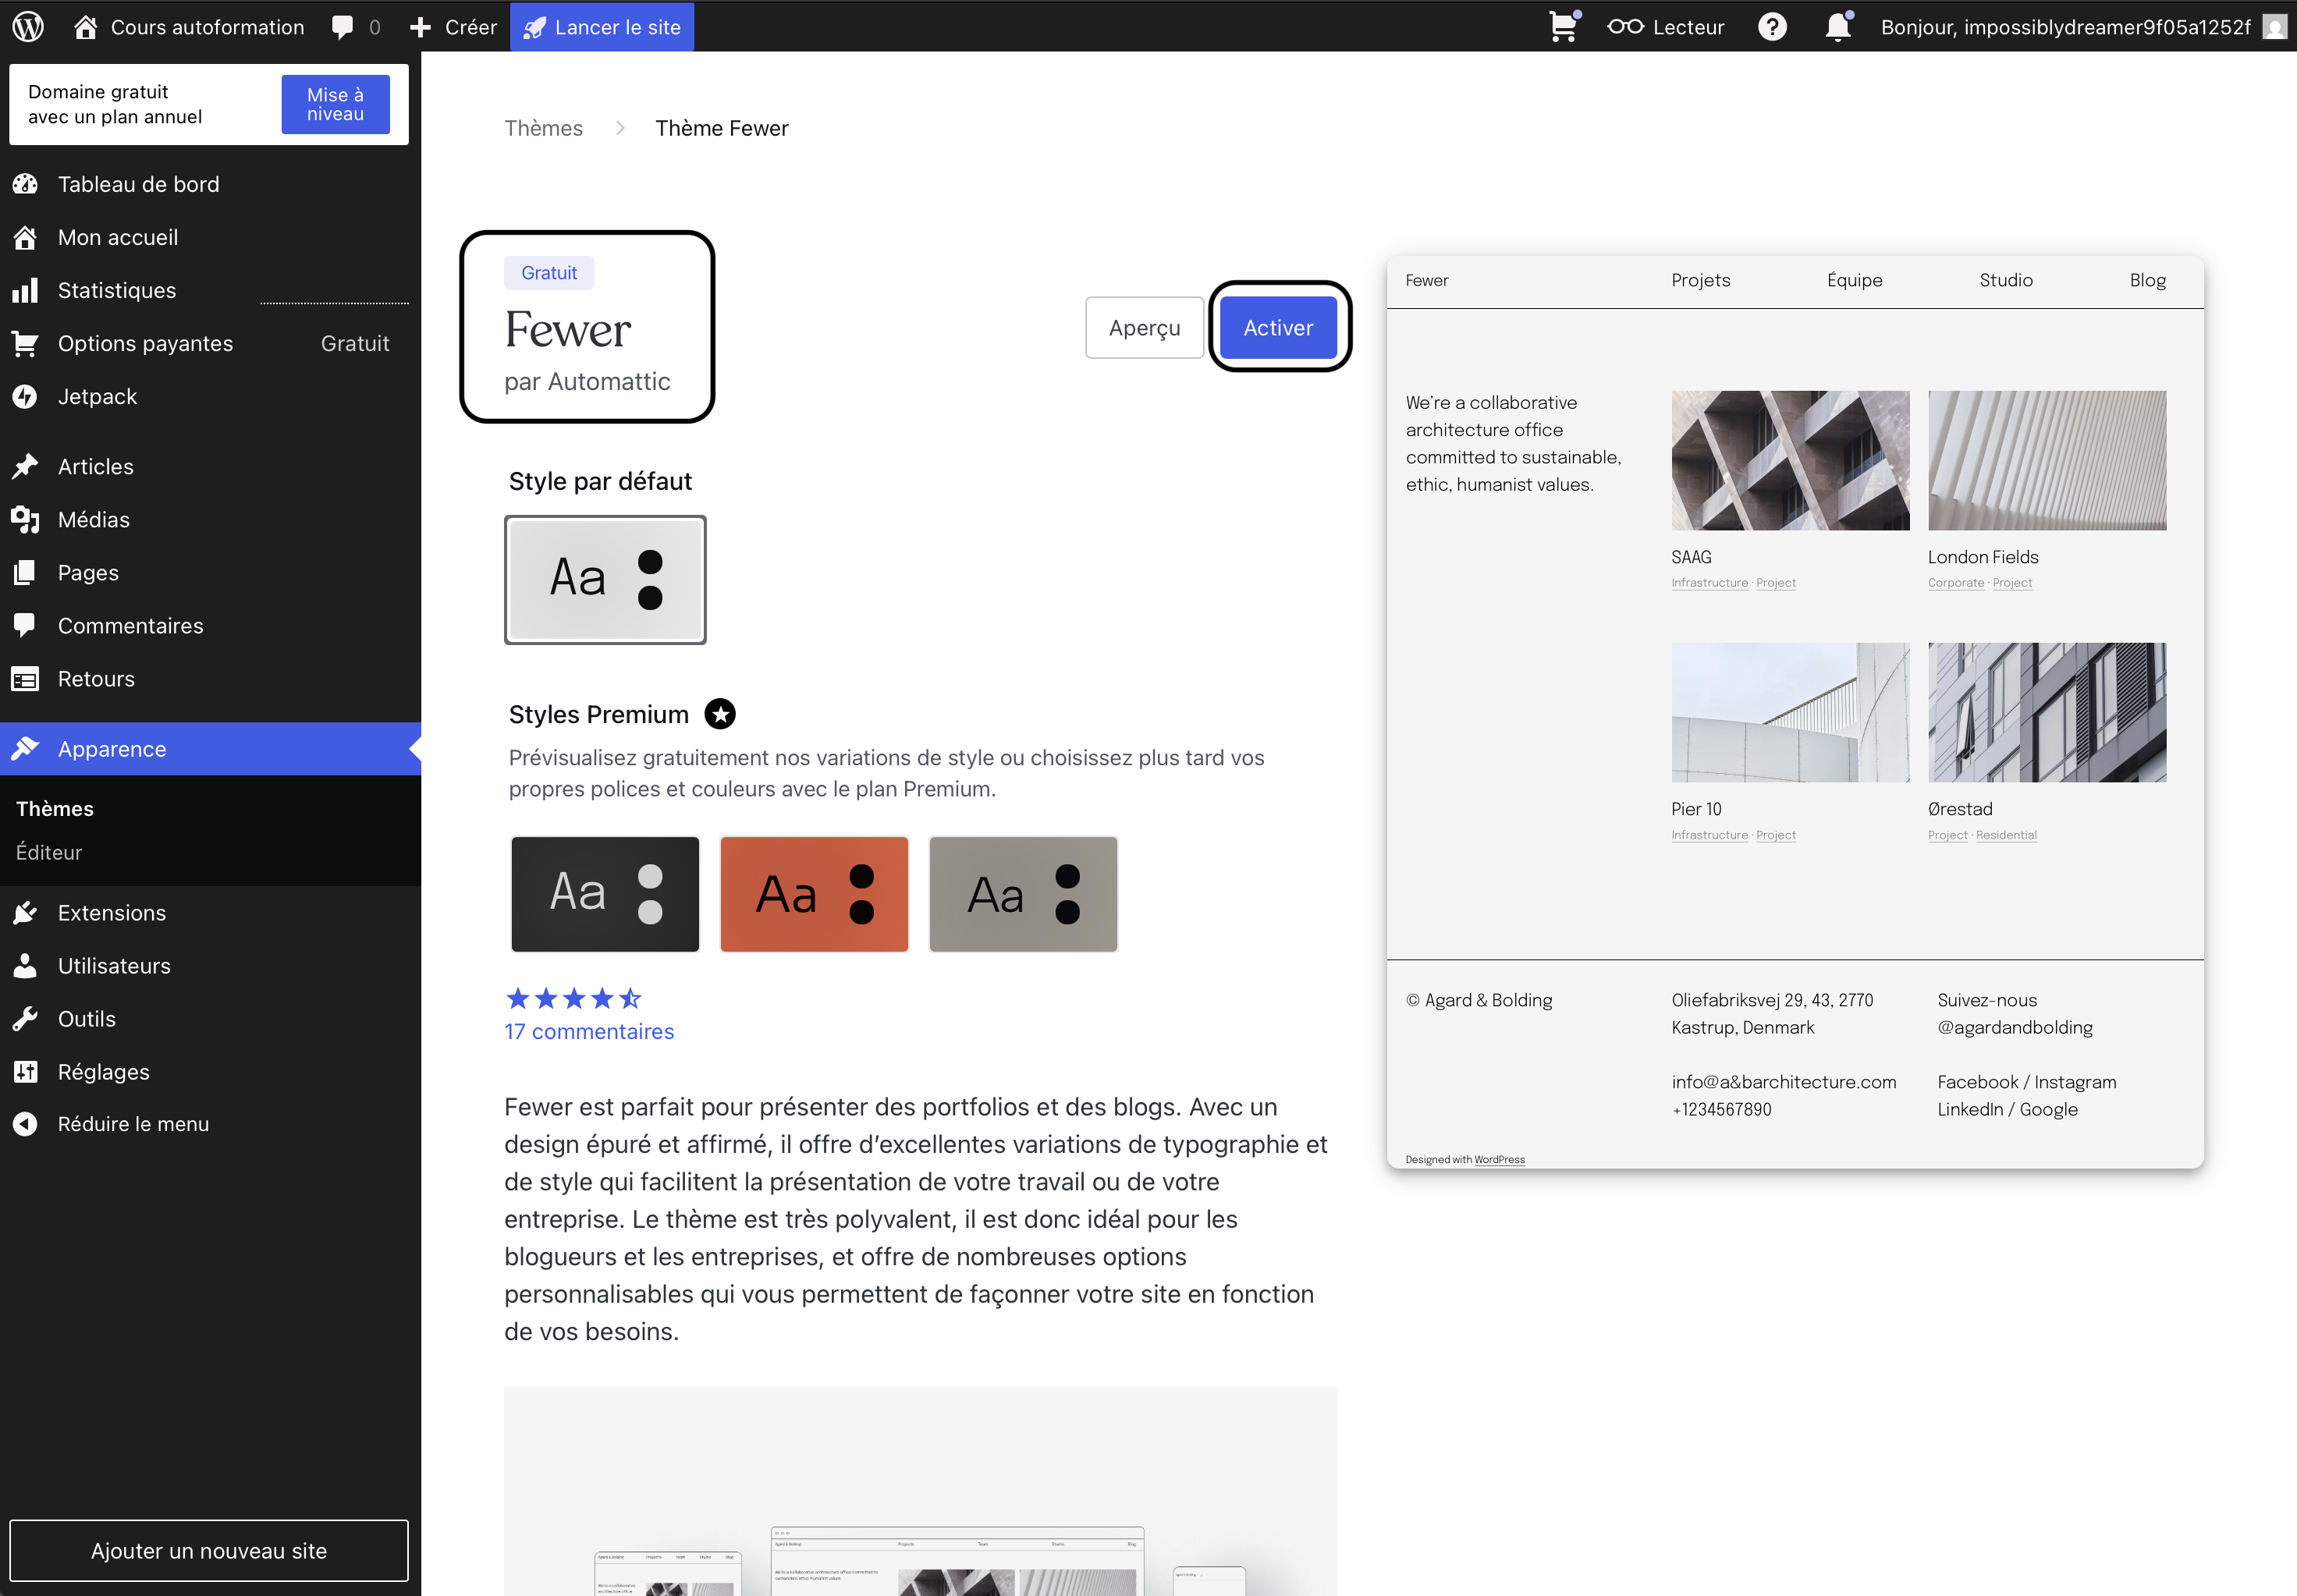Open the Éditeur submenu item
This screenshot has height=1596, width=2297.
pos(49,852)
